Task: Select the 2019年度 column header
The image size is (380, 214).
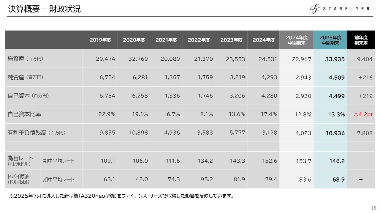Action: [x=100, y=40]
